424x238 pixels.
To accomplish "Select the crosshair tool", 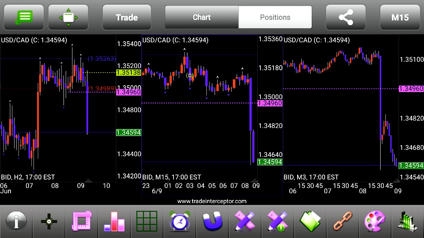I will click(49, 222).
